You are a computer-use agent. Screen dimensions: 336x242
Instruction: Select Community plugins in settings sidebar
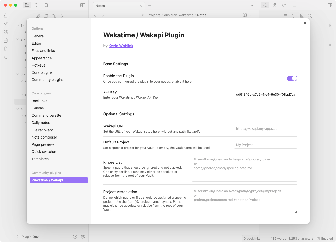click(x=47, y=80)
